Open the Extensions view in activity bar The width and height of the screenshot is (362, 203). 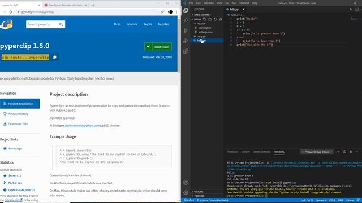186,51
